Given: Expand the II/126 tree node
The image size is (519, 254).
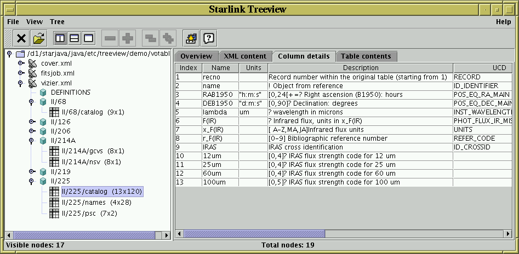Looking at the screenshot, I should [x=31, y=122].
